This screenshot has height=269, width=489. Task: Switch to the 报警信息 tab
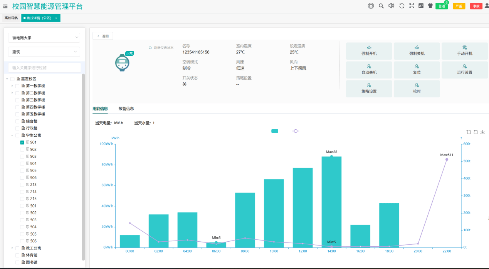click(x=126, y=109)
